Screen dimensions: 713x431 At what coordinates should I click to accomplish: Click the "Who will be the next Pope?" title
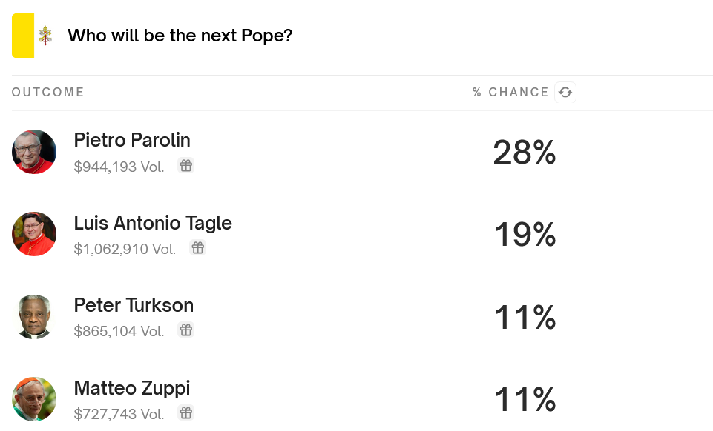(180, 36)
